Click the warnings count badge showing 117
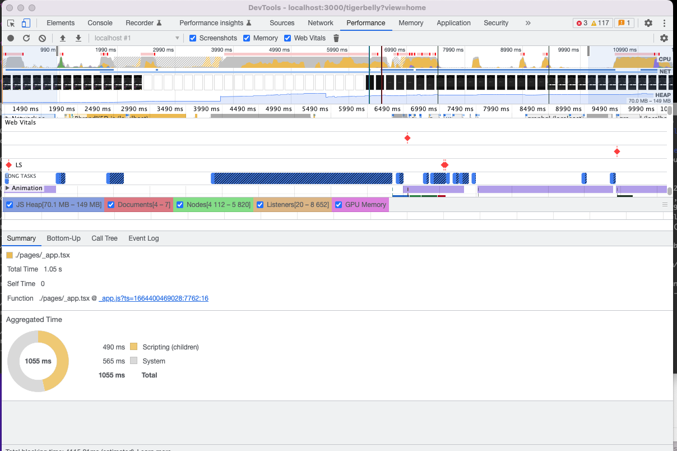 pos(599,23)
